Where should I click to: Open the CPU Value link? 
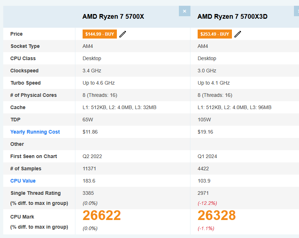[23, 181]
